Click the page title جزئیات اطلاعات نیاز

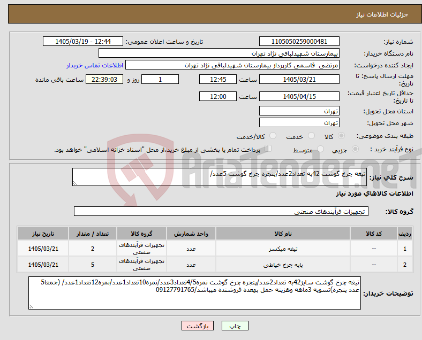coord(382,14)
